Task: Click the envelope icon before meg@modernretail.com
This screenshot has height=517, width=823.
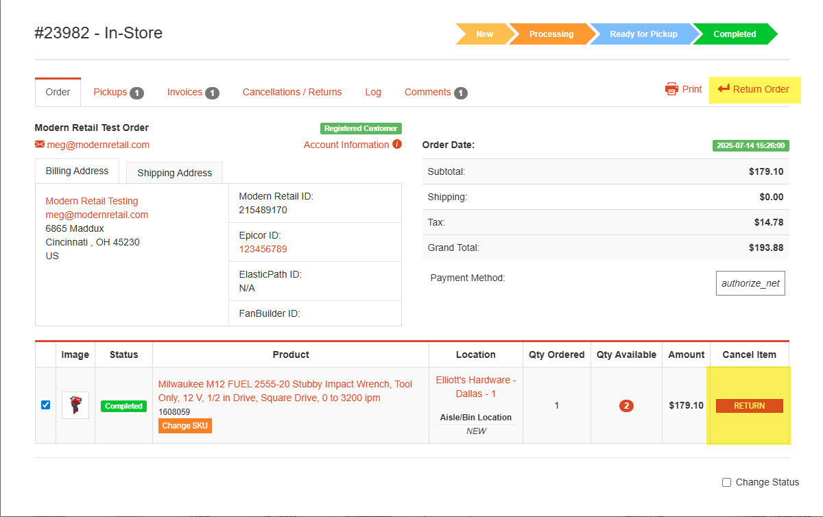Action: 40,145
